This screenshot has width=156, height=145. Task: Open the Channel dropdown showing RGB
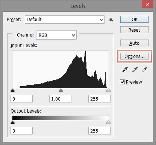coord(56,35)
